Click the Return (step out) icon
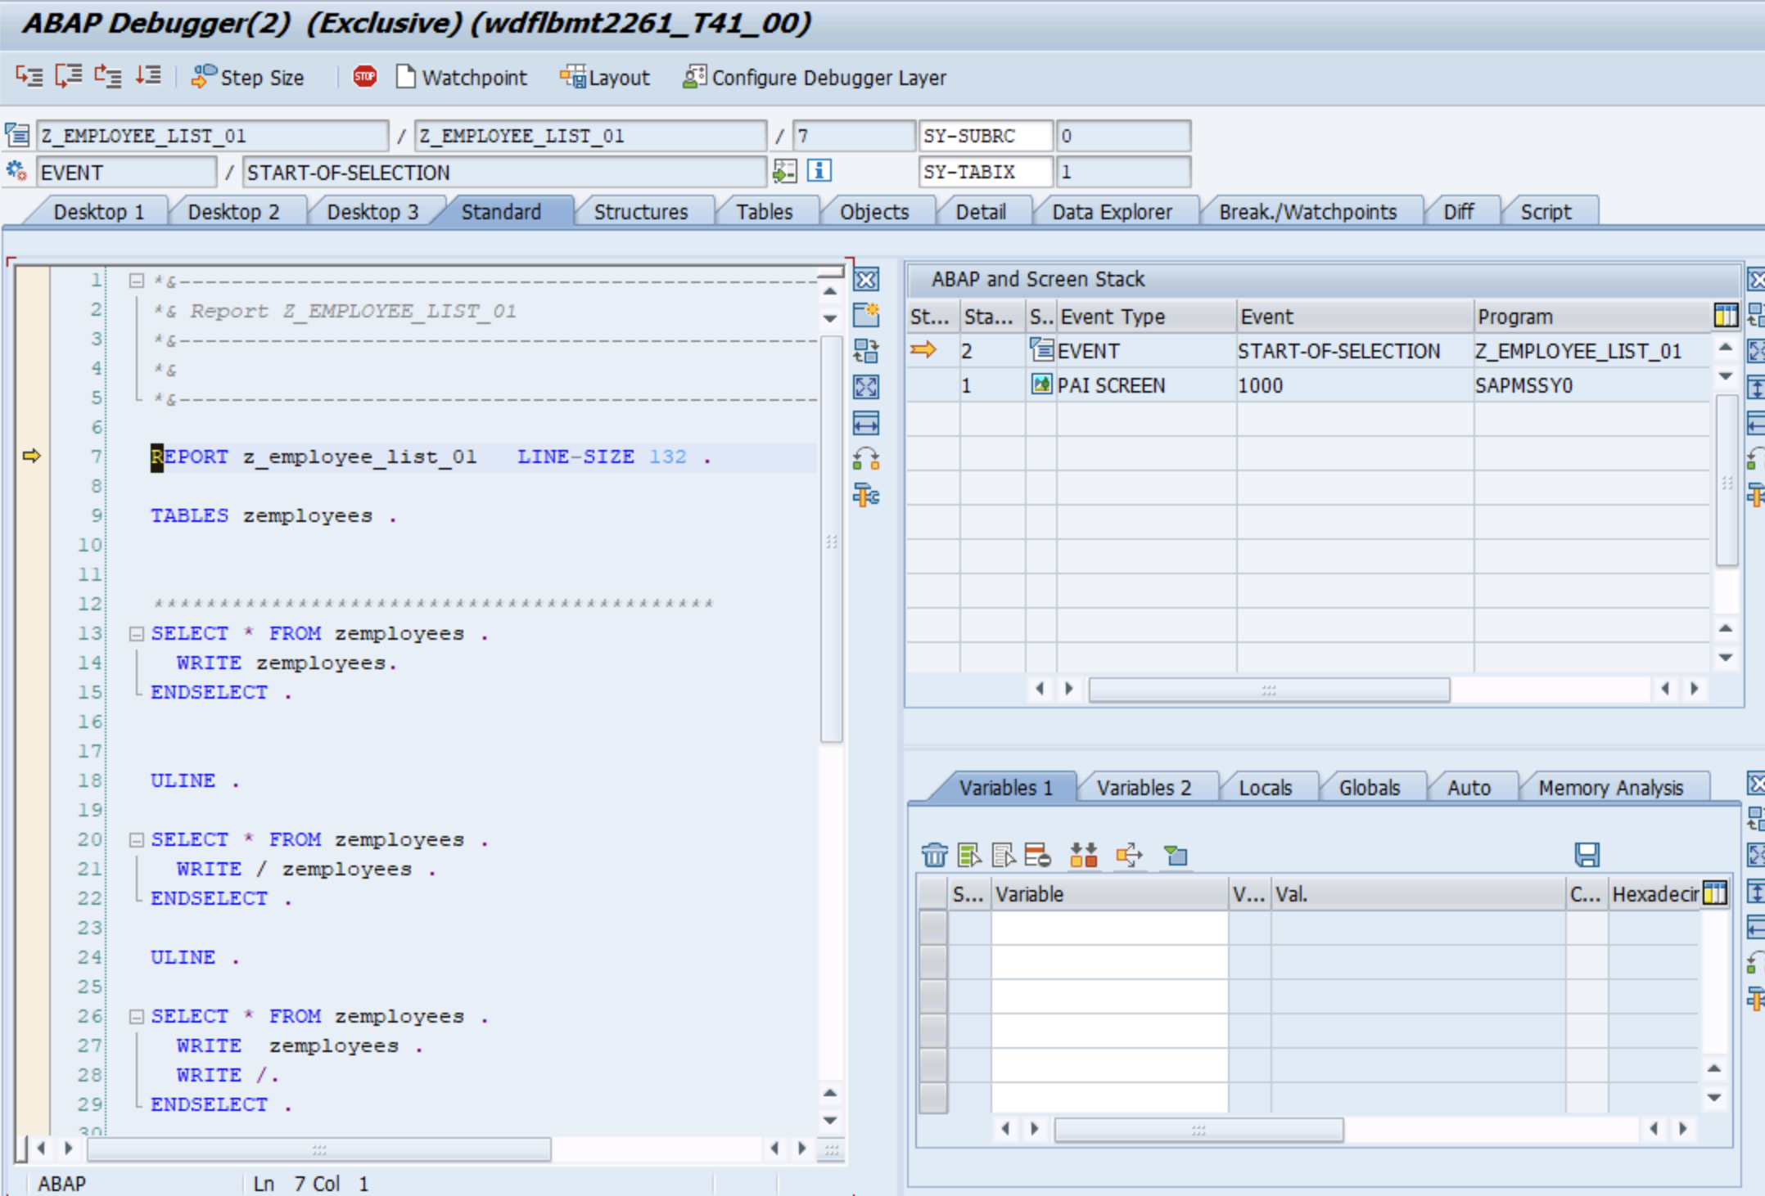Image resolution: width=1765 pixels, height=1196 pixels. pos(107,76)
